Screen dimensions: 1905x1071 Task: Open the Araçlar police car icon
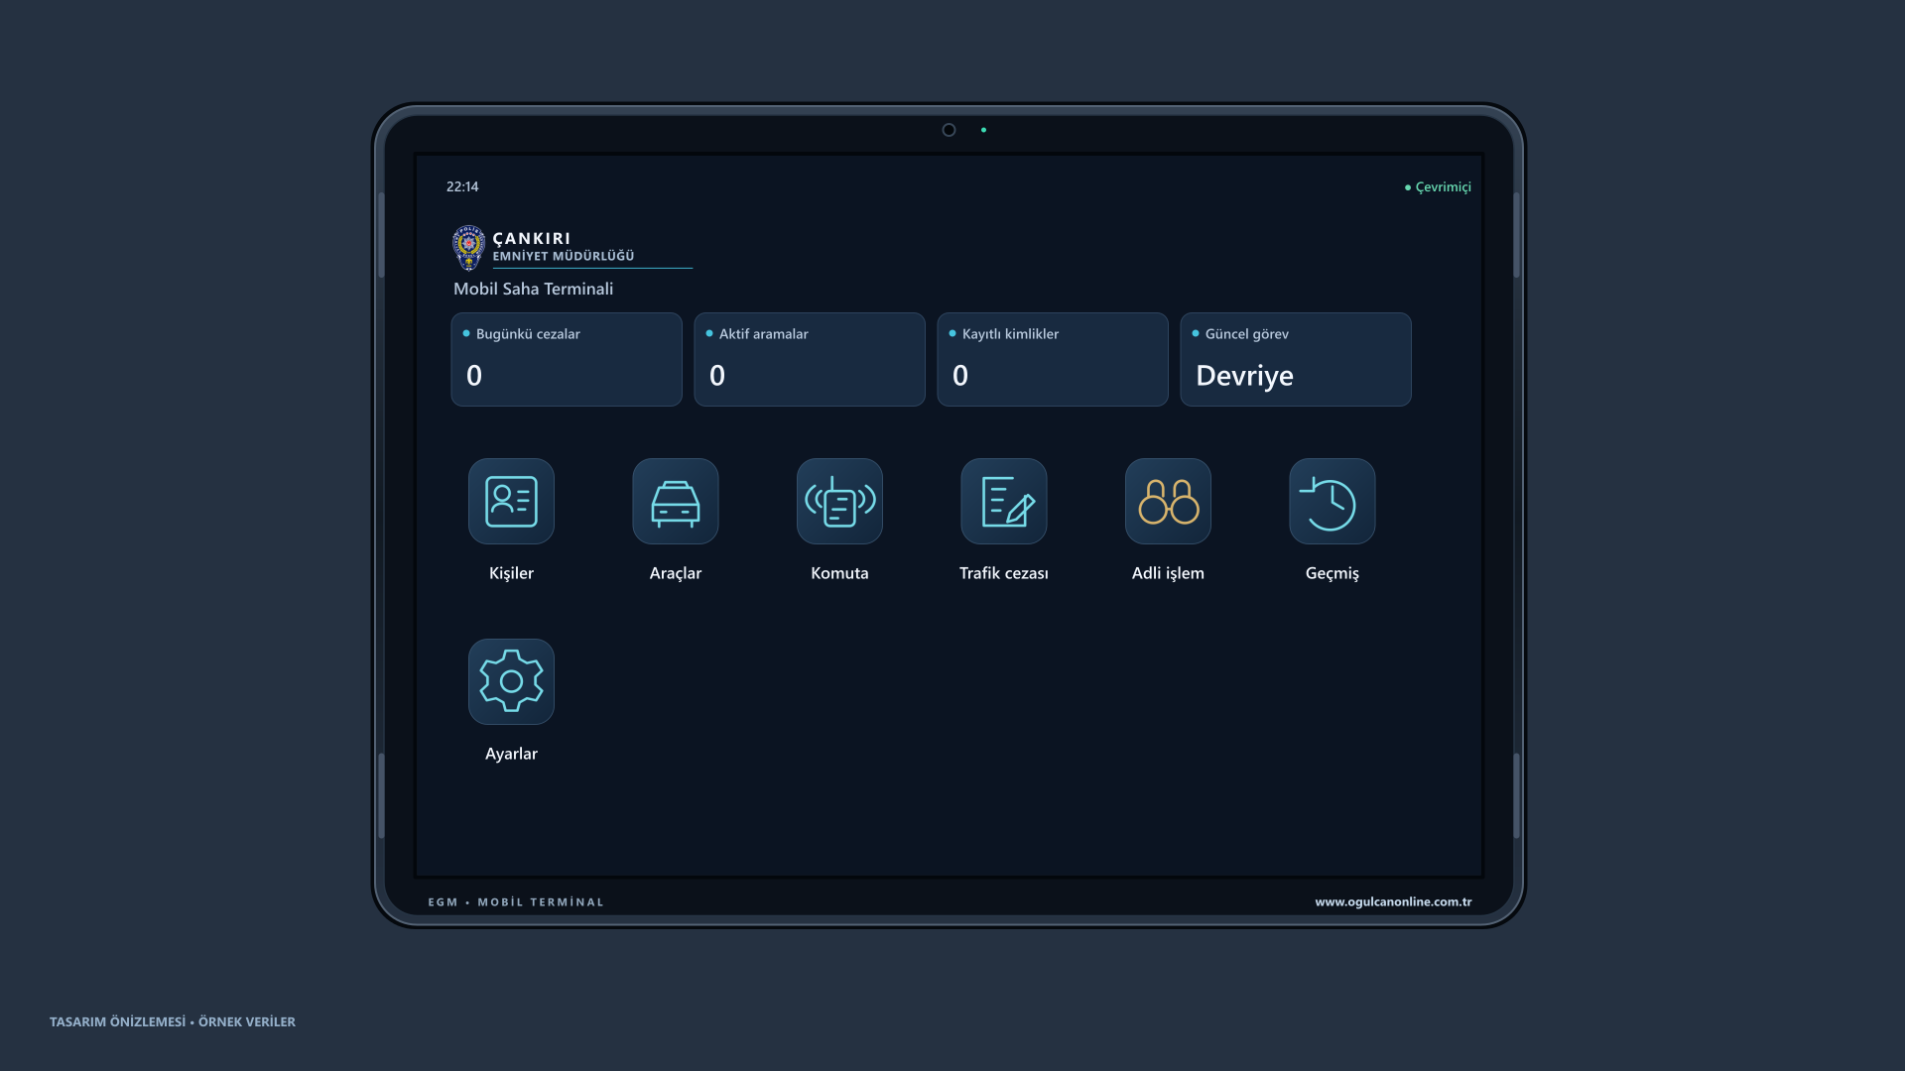click(x=676, y=501)
